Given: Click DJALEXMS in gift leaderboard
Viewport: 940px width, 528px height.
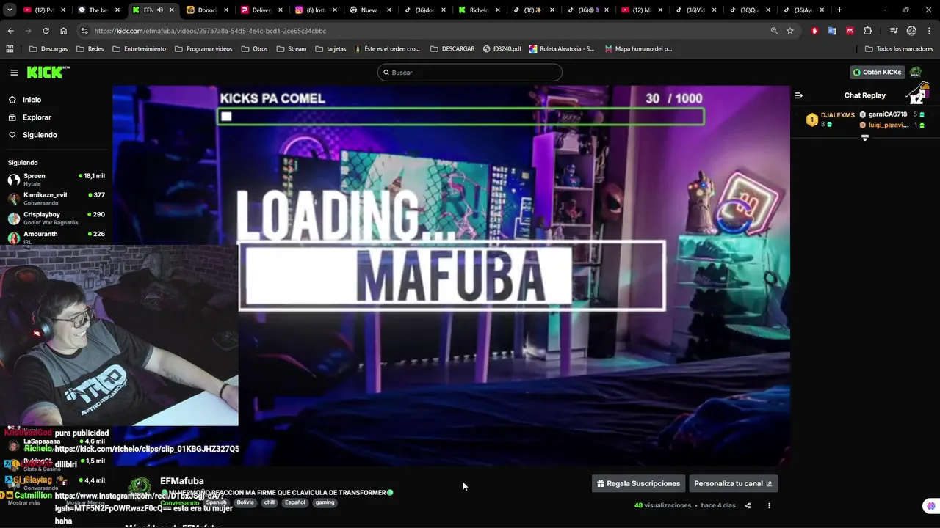Looking at the screenshot, I should click(837, 115).
